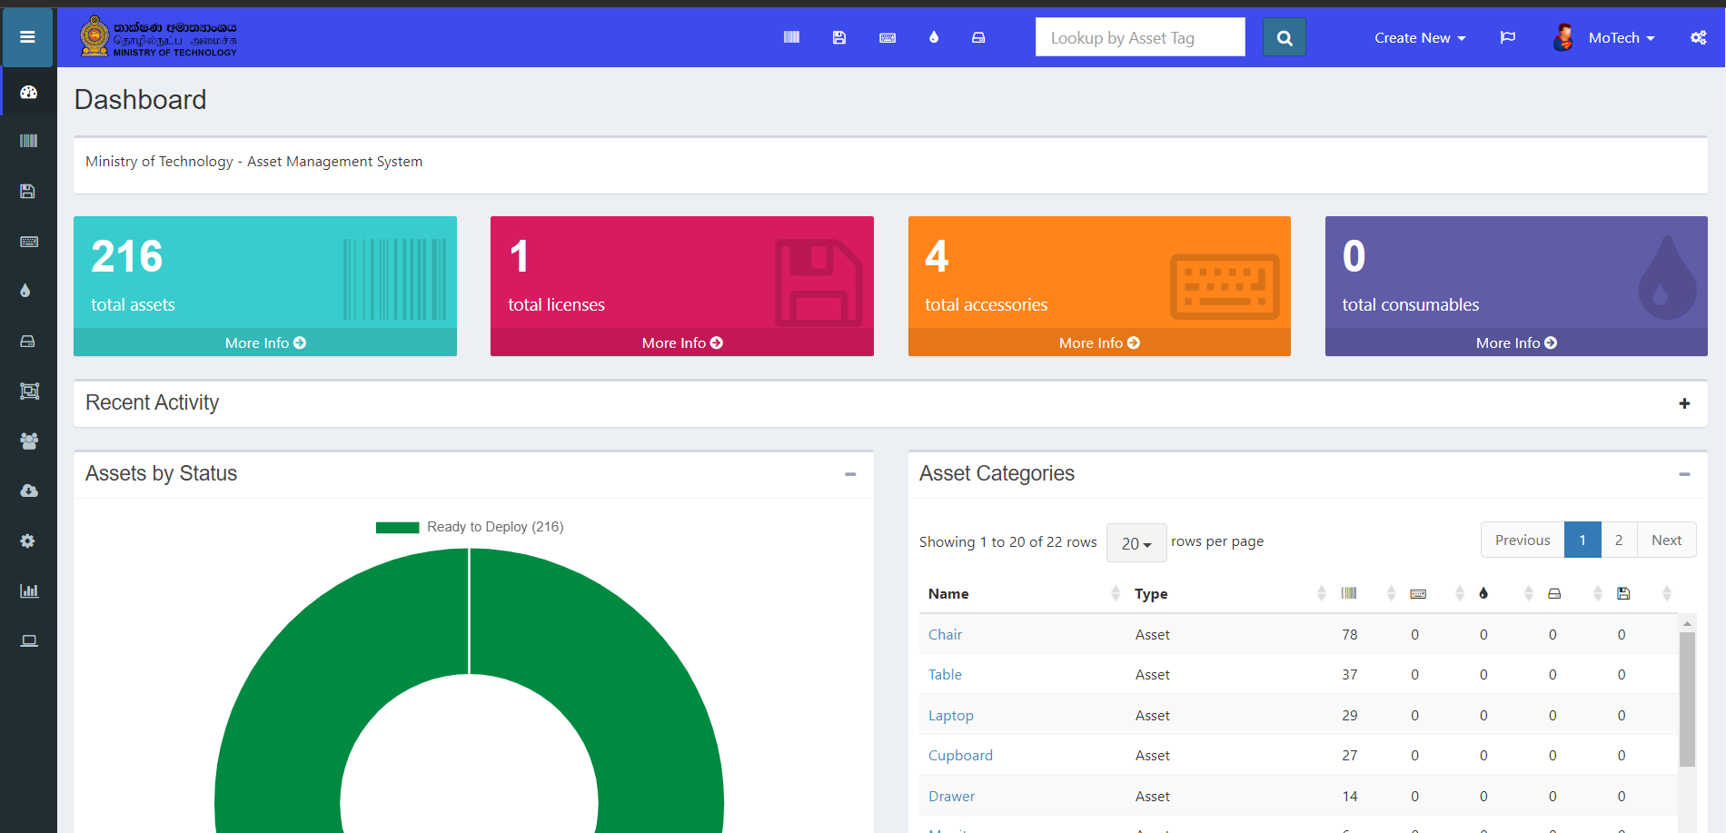Click the top navbar Components drive icon
The image size is (1726, 833).
point(978,37)
